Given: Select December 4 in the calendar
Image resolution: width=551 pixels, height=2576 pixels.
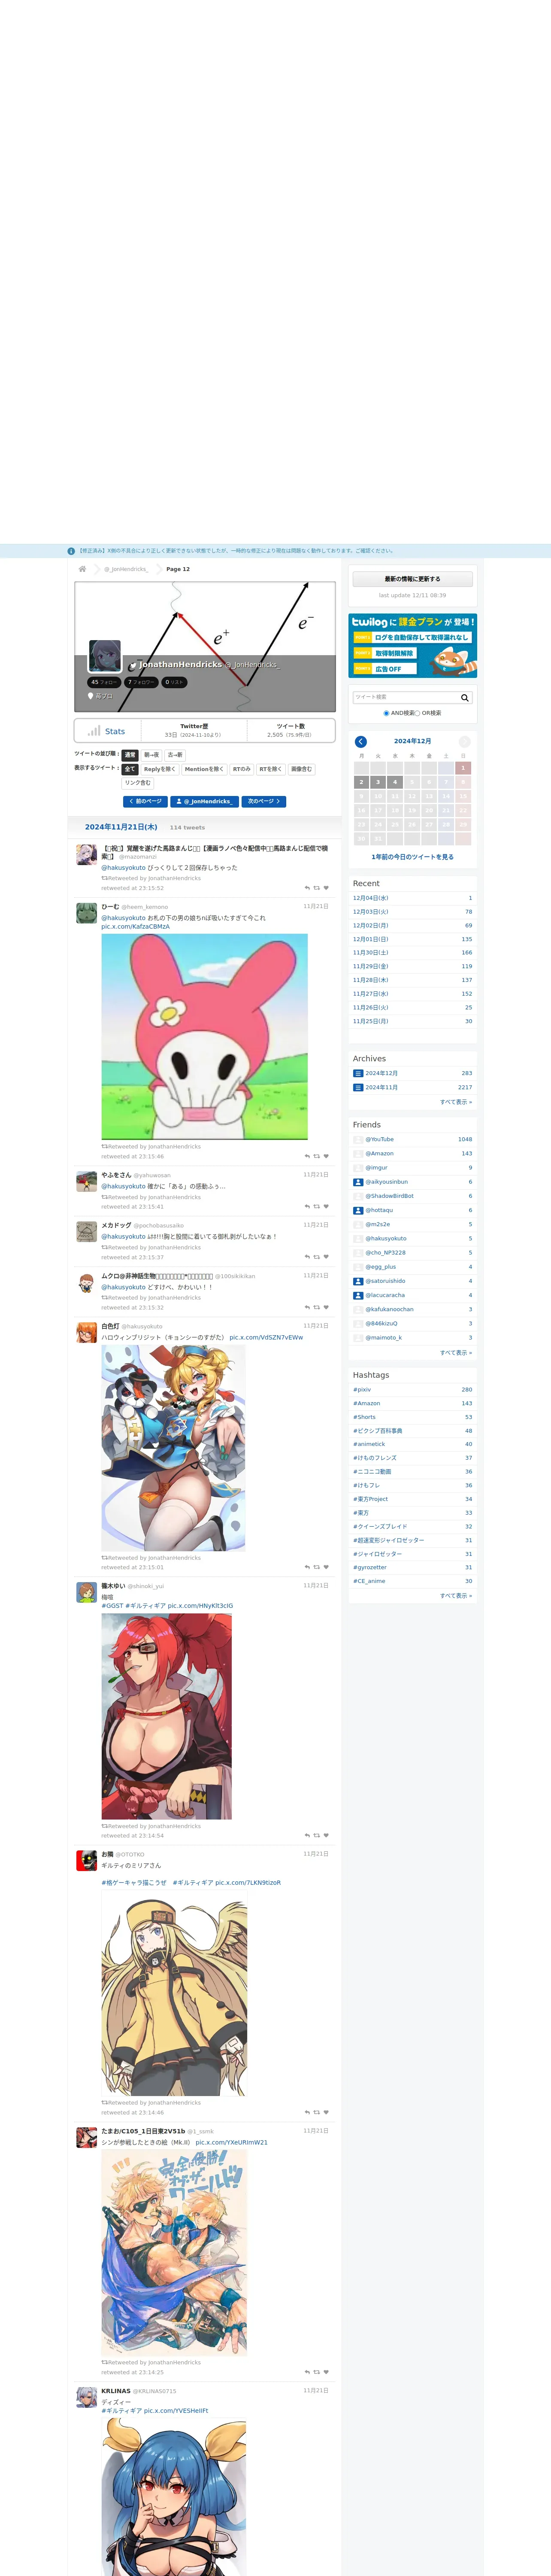Looking at the screenshot, I should pos(395,782).
